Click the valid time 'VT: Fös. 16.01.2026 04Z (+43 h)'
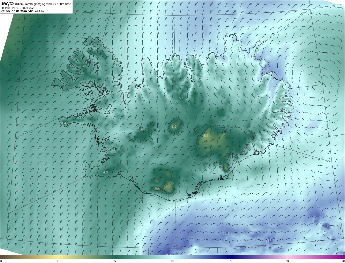345x263 pixels. [22, 11]
